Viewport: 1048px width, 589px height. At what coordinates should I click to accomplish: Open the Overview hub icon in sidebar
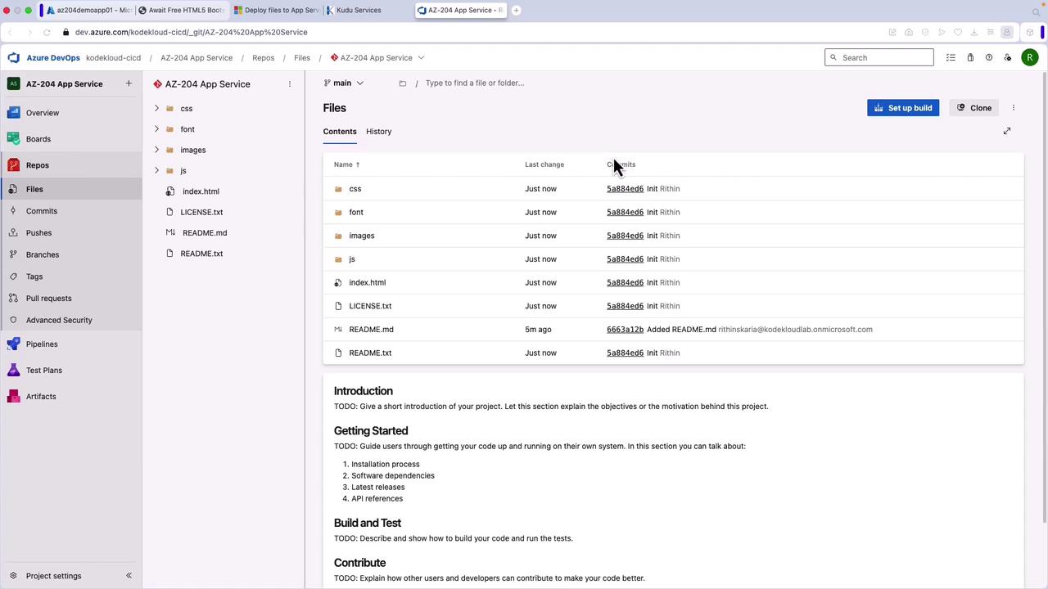(13, 113)
